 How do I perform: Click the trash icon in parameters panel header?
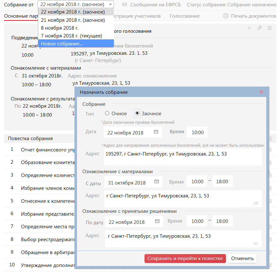tap(269, 28)
